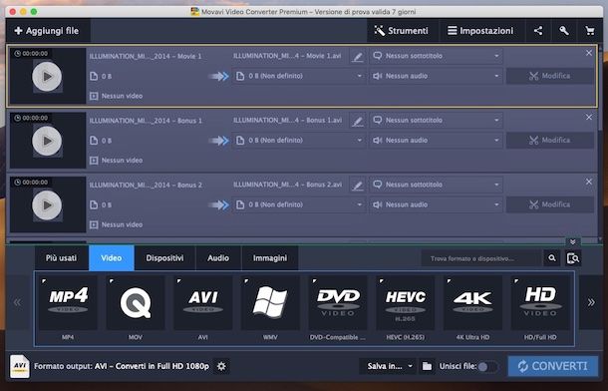
Task: Click Modifica for Bonus 1
Action: click(x=550, y=141)
